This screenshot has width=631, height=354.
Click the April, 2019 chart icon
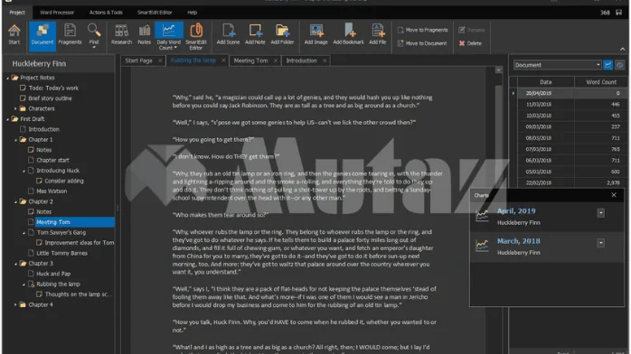(482, 216)
